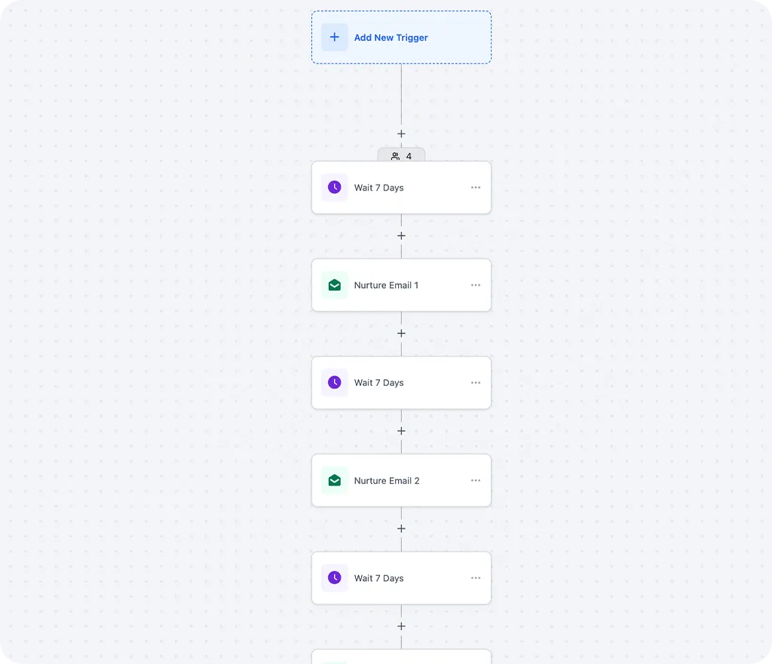Select the Nurture Email 2 step label
772x664 pixels.
tap(387, 481)
